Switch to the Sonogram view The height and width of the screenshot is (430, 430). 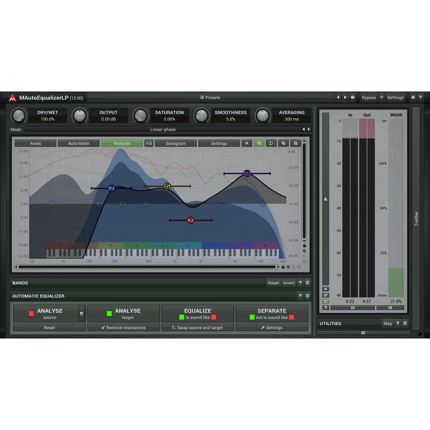(x=176, y=143)
